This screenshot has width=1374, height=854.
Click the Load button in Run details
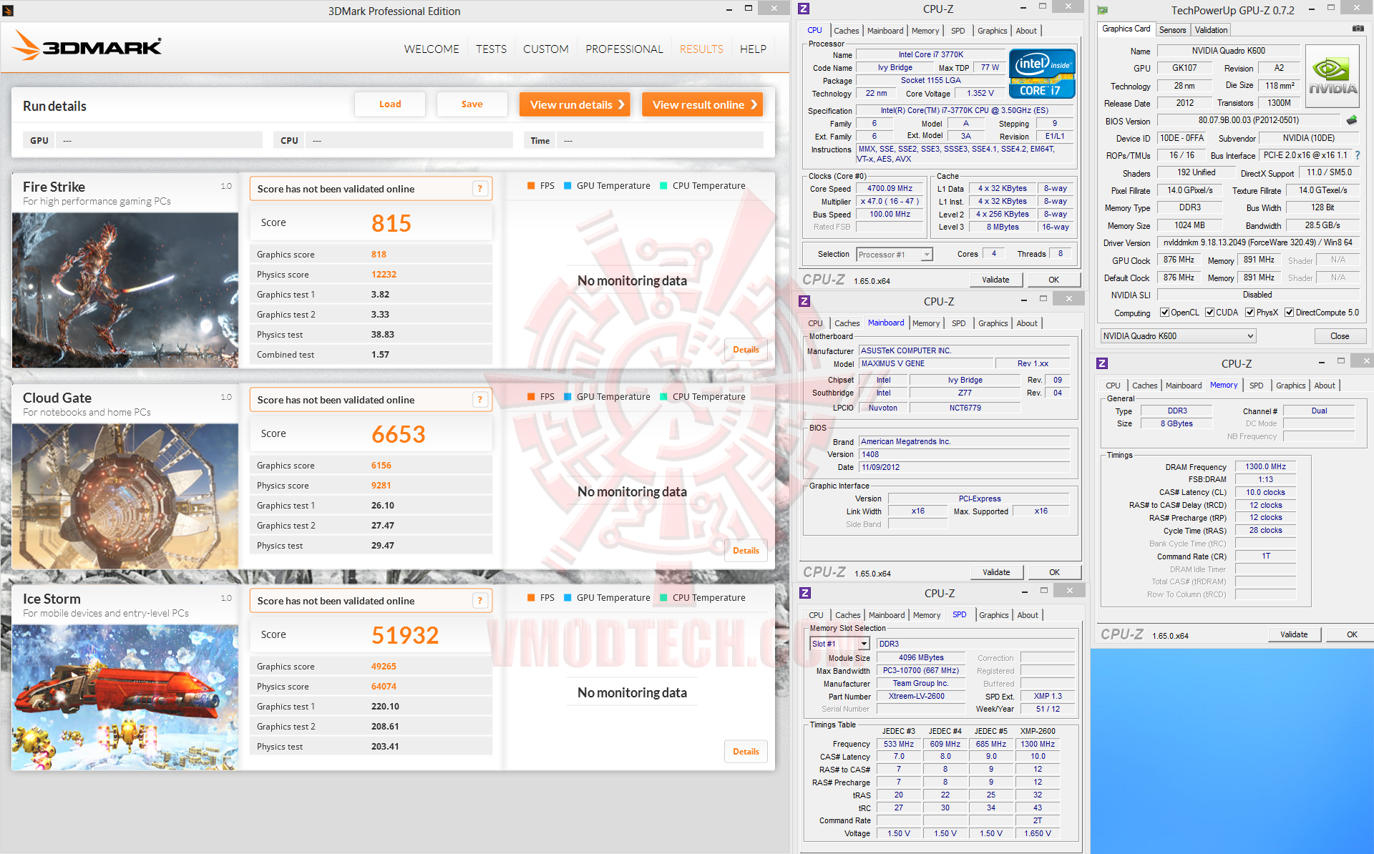(390, 104)
